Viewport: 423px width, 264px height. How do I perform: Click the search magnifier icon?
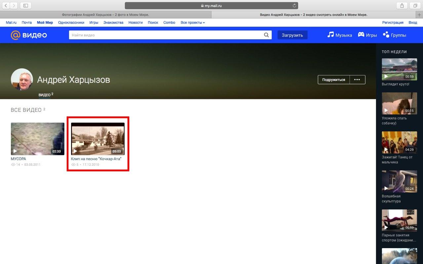(x=266, y=35)
